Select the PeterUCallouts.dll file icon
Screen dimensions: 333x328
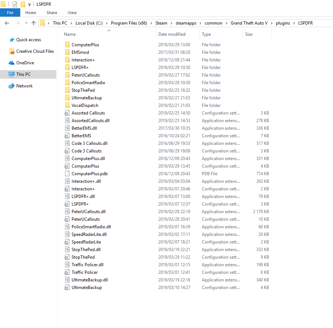(67, 212)
